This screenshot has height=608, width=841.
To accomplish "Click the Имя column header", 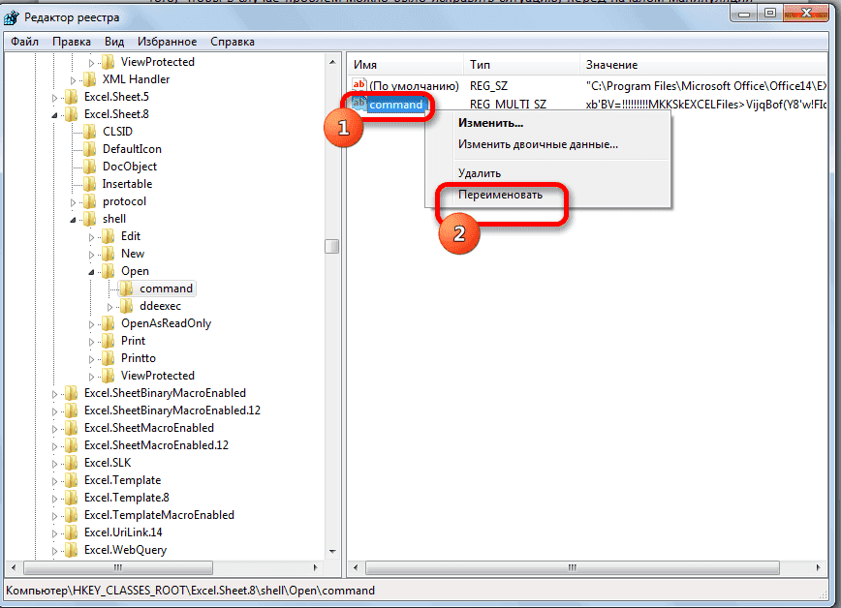I will pos(405,65).
